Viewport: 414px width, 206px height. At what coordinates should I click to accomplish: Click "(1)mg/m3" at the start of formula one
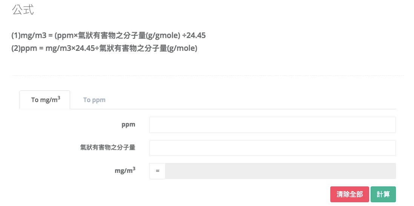click(x=29, y=35)
